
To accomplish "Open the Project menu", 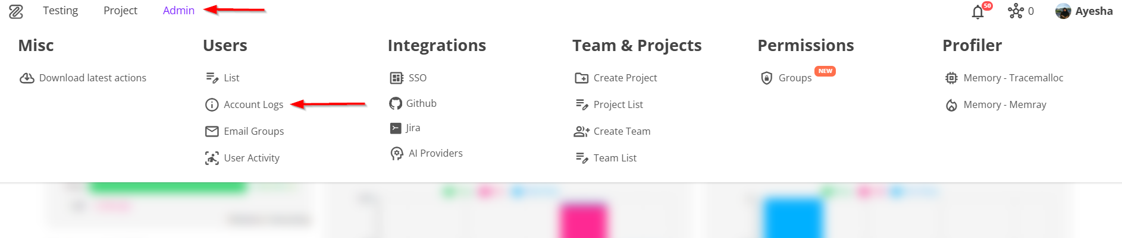I will tap(120, 11).
